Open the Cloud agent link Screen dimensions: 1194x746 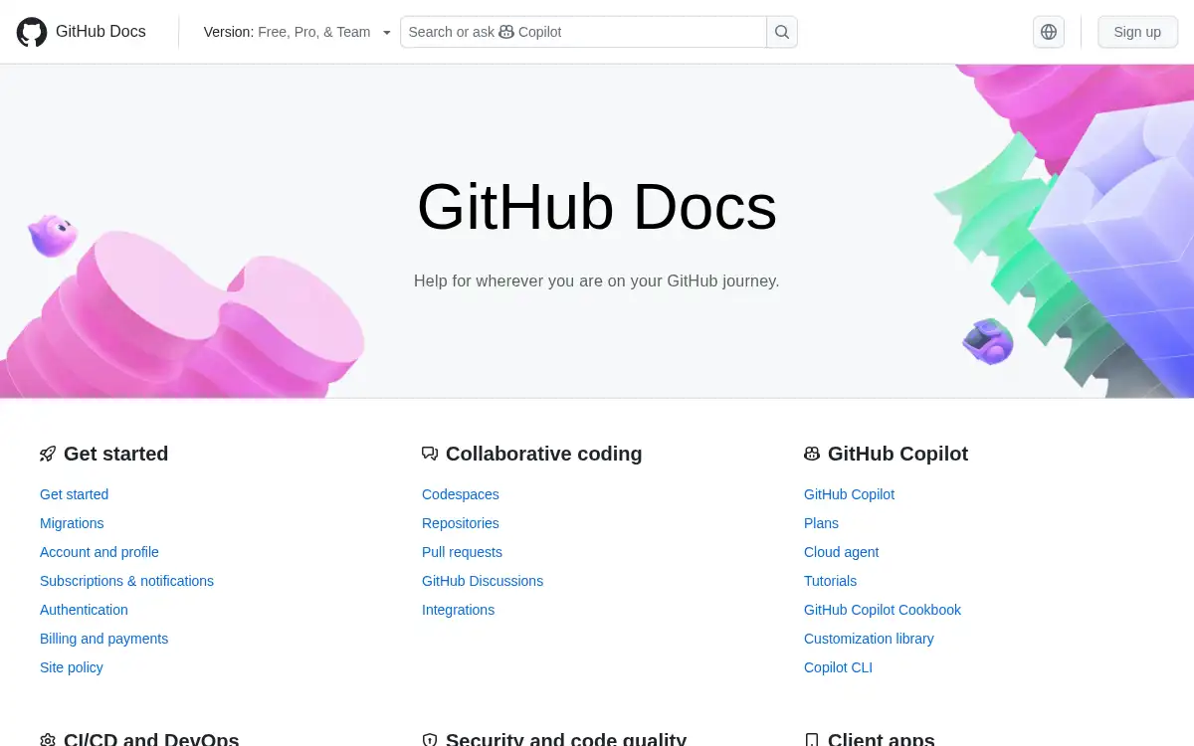842,552
